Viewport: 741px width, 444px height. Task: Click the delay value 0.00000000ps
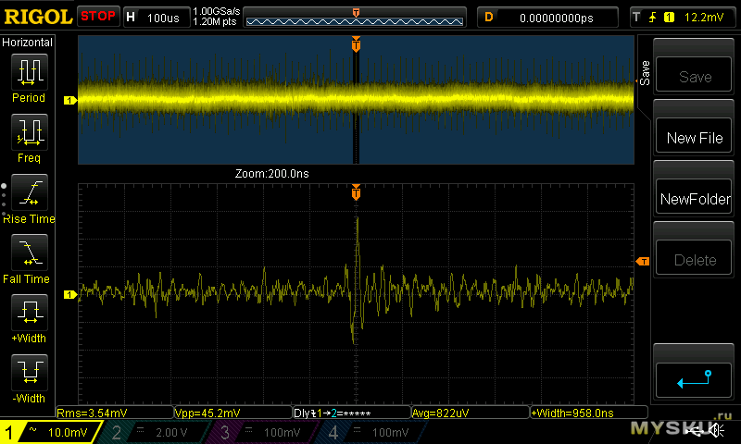click(x=557, y=18)
